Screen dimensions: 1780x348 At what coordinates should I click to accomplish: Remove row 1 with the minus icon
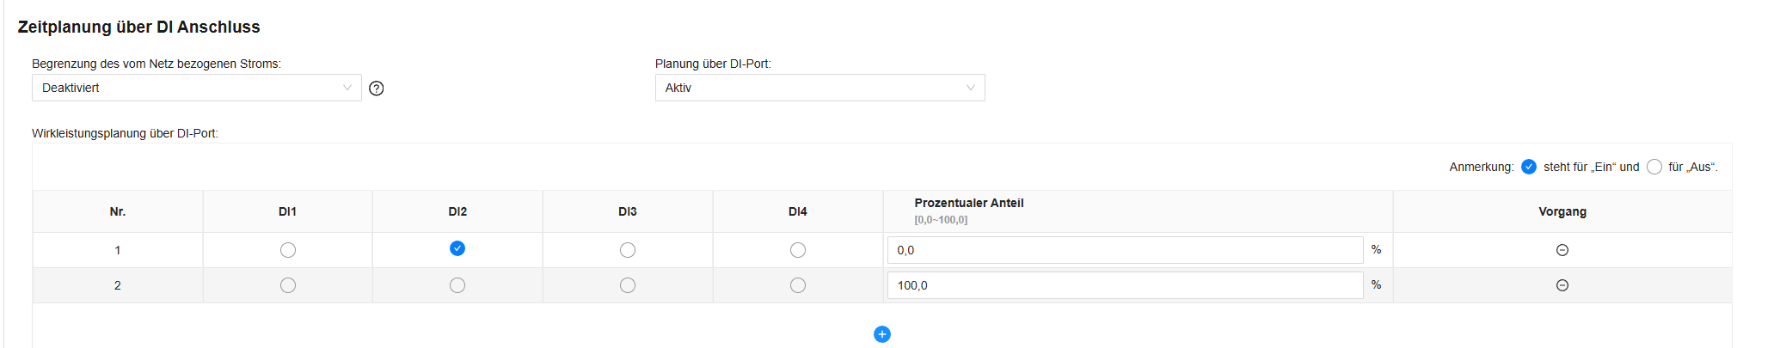pyautogui.click(x=1562, y=250)
